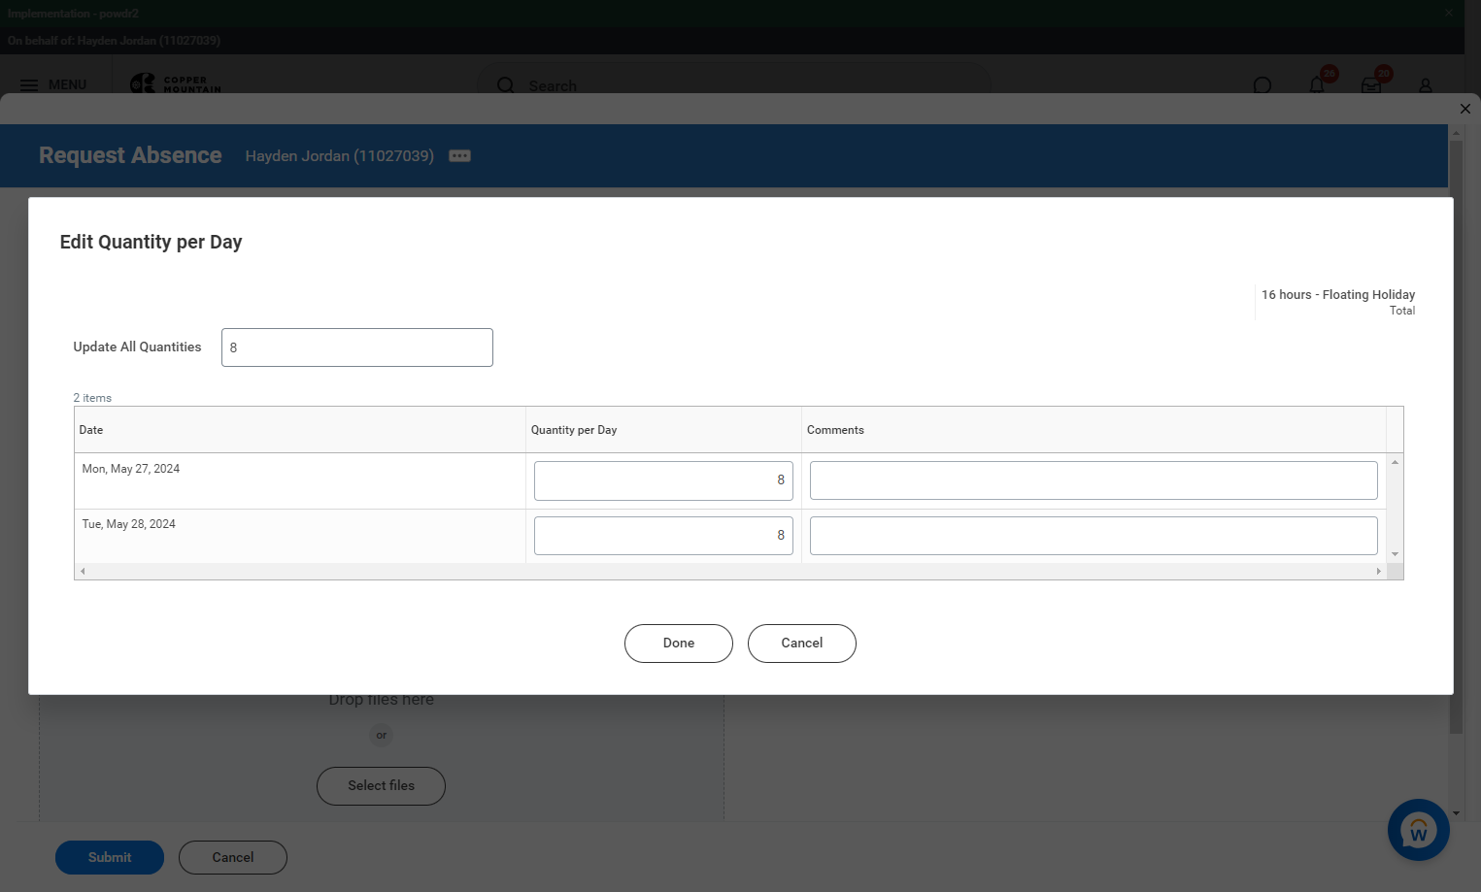Edit quantity for Tue, May 28, 2024
Image resolution: width=1481 pixels, height=892 pixels.
pyautogui.click(x=663, y=536)
